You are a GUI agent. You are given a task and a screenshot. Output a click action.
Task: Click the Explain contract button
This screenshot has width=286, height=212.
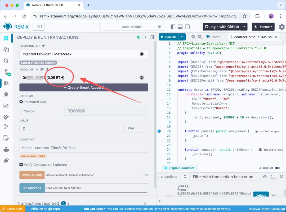point(179,168)
